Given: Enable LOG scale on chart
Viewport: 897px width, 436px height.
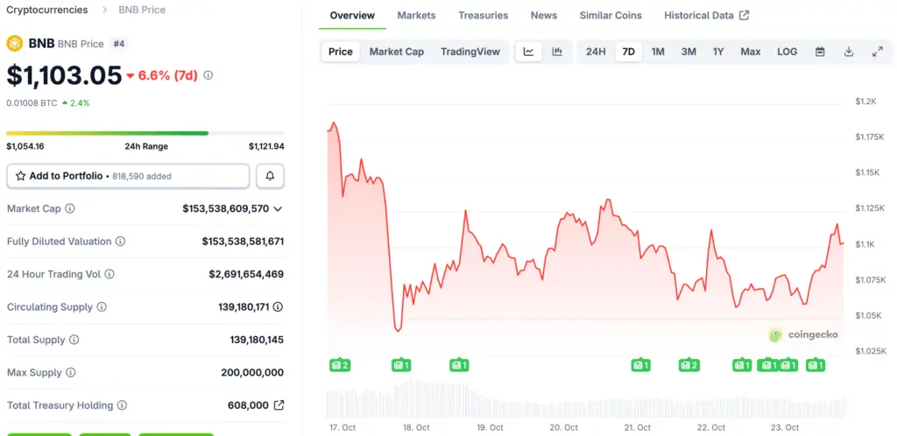Looking at the screenshot, I should tap(787, 52).
